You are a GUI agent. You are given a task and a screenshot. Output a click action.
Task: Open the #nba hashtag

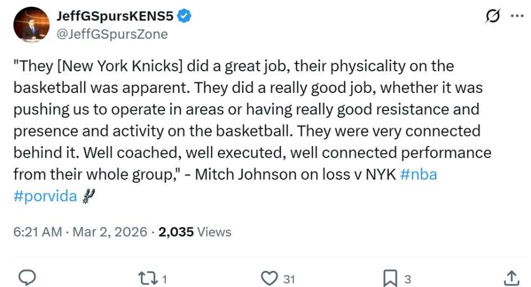418,174
